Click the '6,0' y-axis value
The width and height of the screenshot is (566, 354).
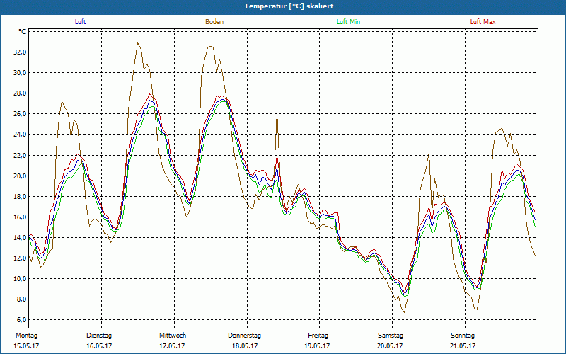click(22, 320)
